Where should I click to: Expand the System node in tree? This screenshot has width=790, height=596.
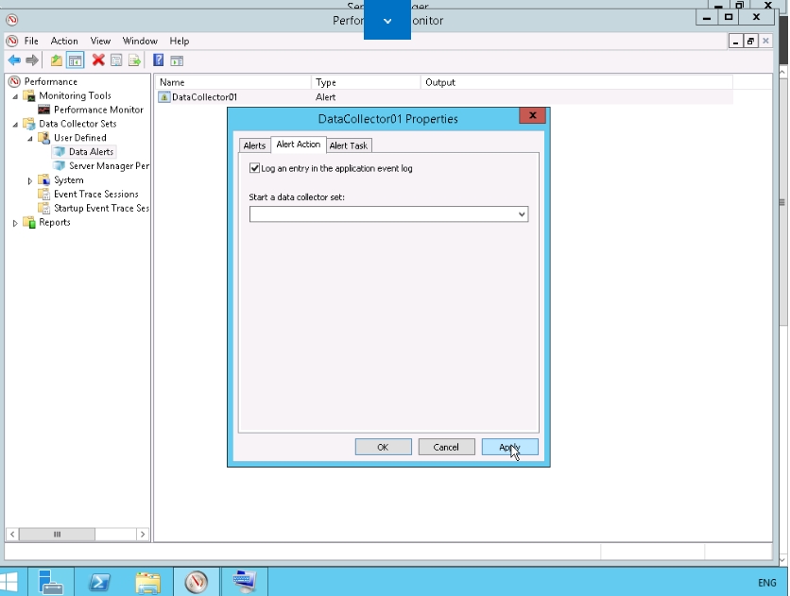pyautogui.click(x=30, y=180)
